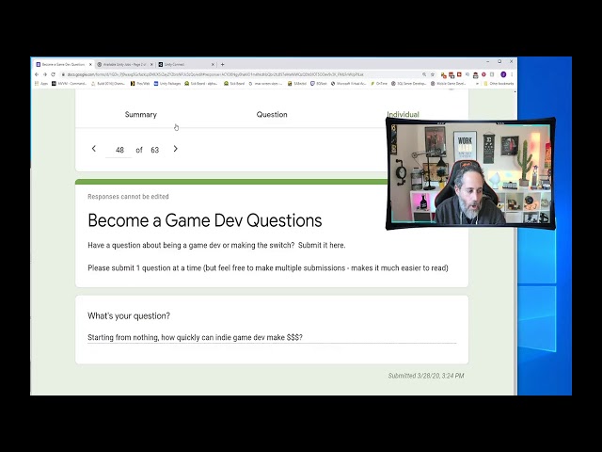This screenshot has height=452, width=602.
Task: Click the total count 63 text
Action: click(154, 150)
